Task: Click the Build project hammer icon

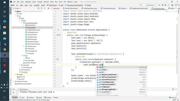Action: (141, 5)
